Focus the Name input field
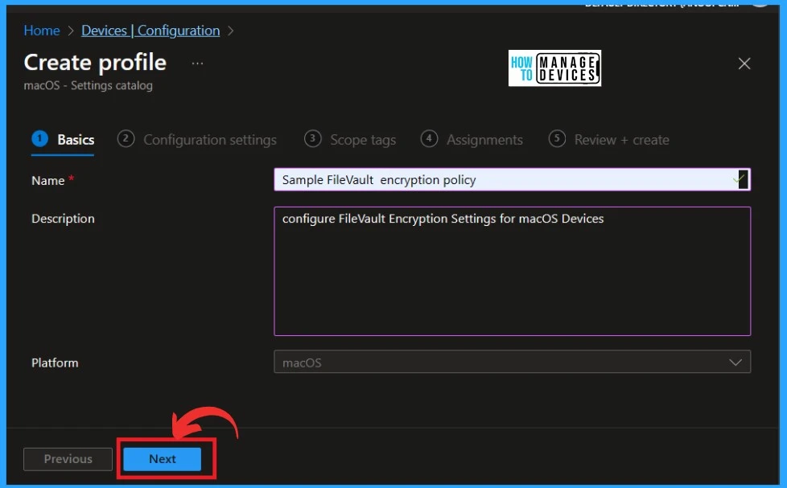 point(513,179)
